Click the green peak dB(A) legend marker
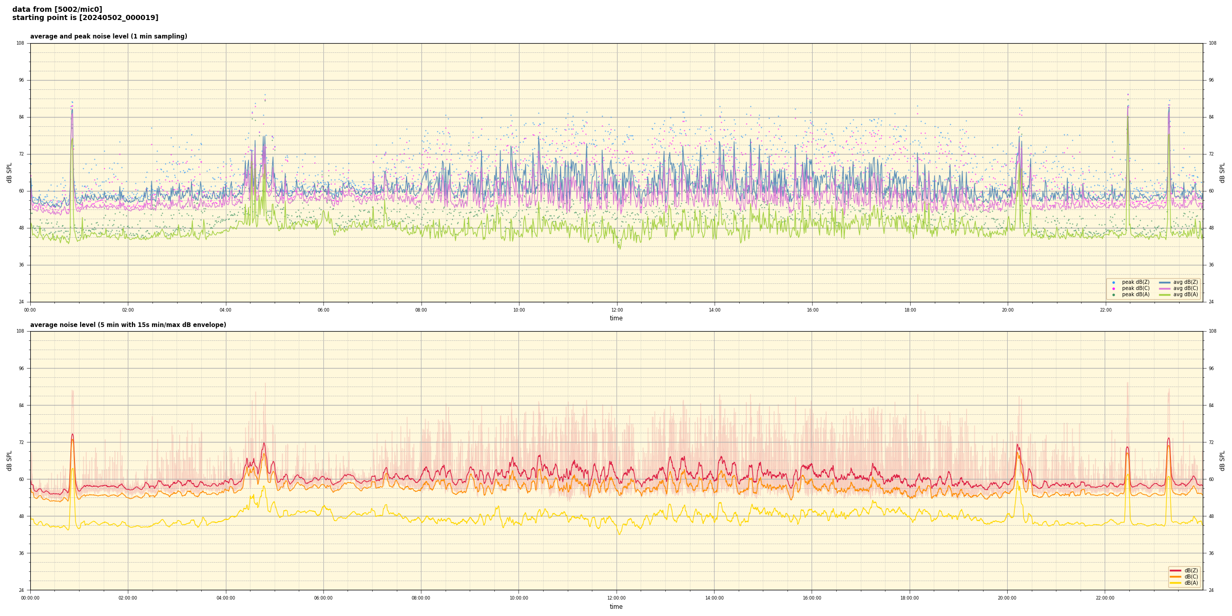 pyautogui.click(x=1113, y=295)
